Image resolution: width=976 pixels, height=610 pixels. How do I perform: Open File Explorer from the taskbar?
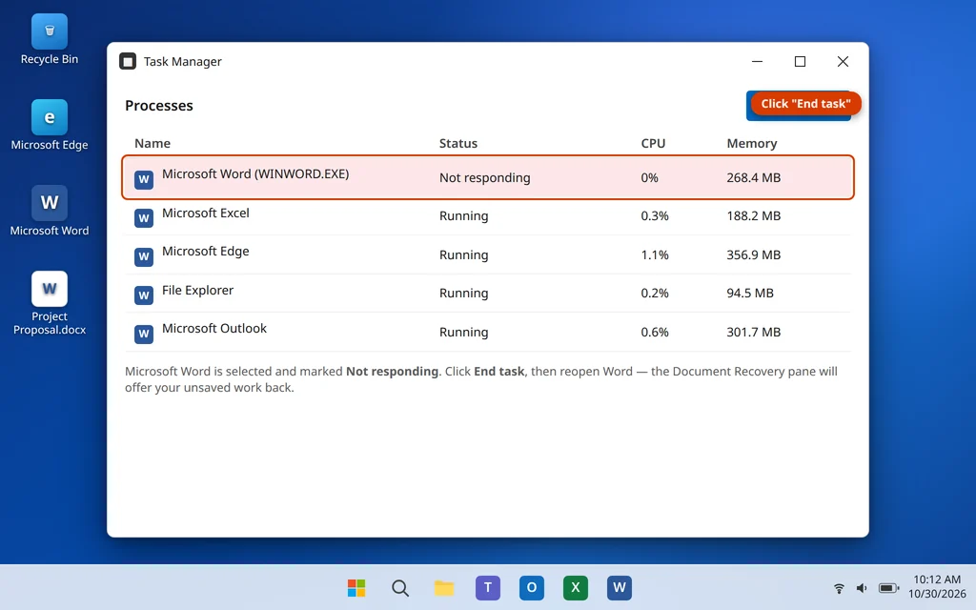coord(444,587)
